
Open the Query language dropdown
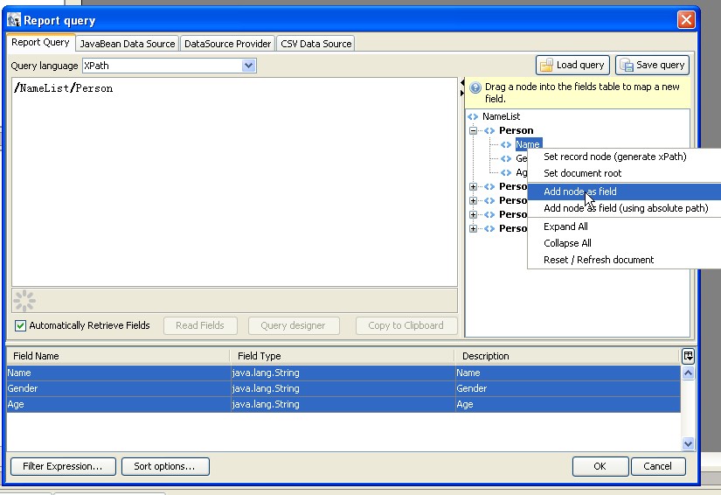click(x=249, y=66)
